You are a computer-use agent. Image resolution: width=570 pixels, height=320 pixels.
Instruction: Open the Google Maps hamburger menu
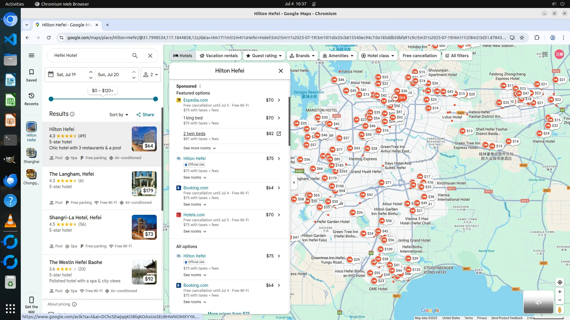point(31,55)
